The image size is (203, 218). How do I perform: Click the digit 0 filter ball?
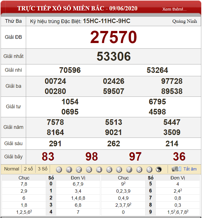(x=59, y=170)
